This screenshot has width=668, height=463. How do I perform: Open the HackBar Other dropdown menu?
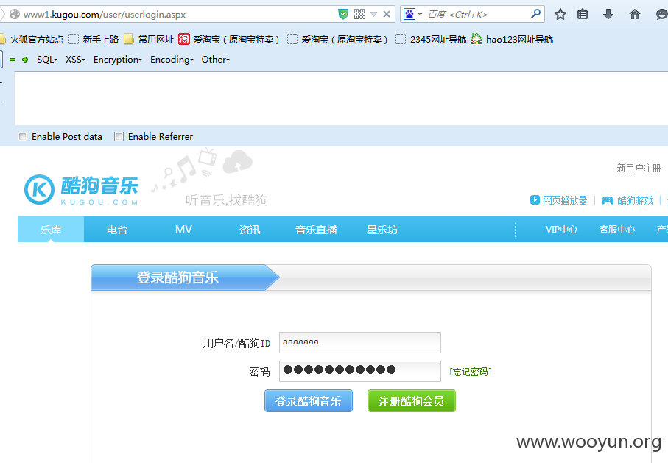pyautogui.click(x=216, y=60)
